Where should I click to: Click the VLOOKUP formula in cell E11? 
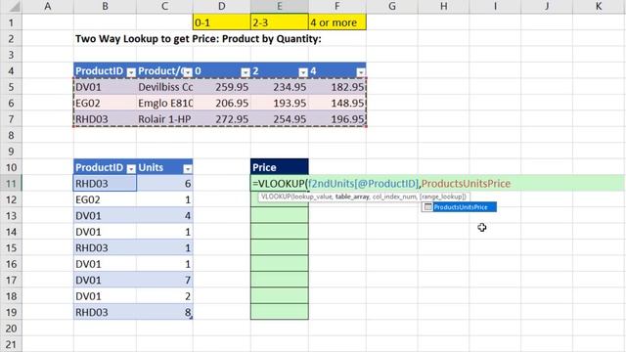click(x=381, y=184)
